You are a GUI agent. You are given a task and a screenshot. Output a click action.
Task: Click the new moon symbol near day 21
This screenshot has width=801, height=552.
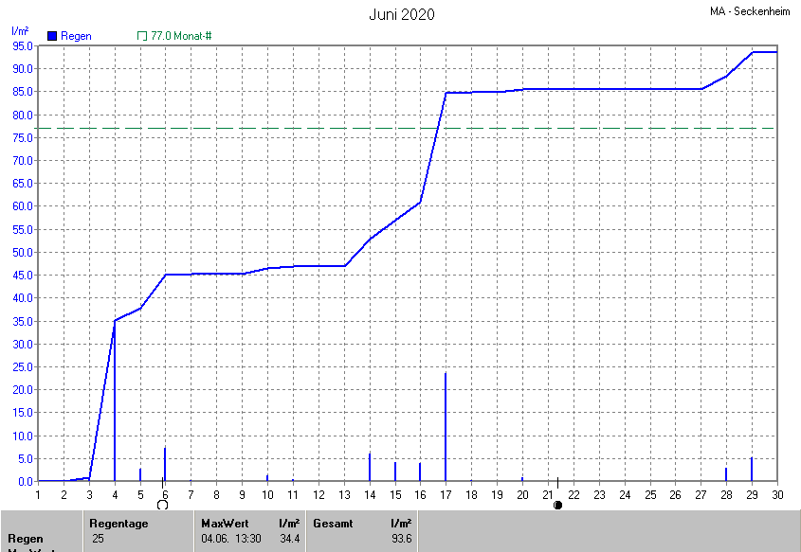tap(557, 505)
